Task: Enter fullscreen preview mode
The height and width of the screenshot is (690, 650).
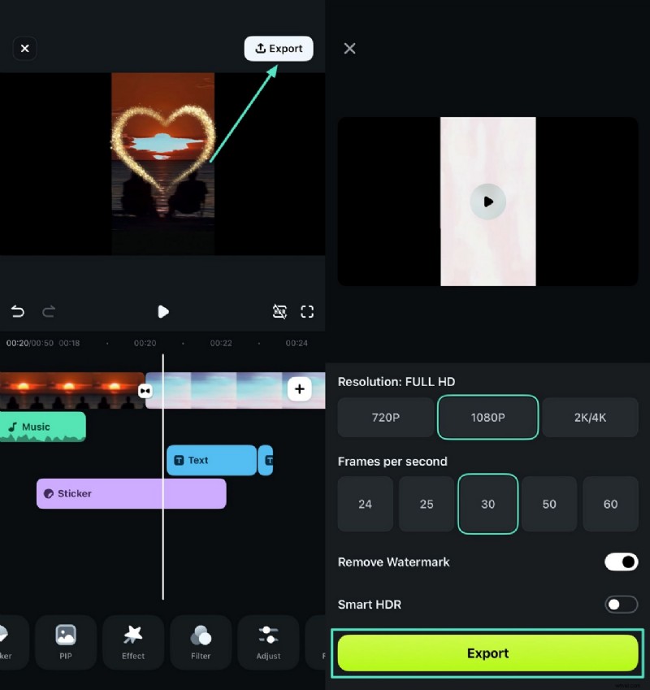Action: (307, 311)
